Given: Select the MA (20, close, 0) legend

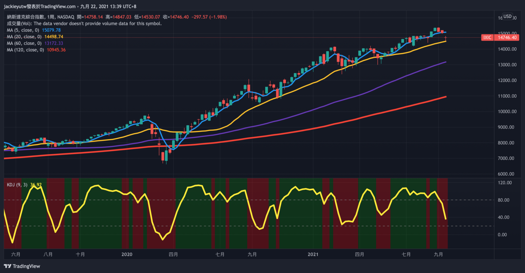Looking at the screenshot, I should point(24,37).
